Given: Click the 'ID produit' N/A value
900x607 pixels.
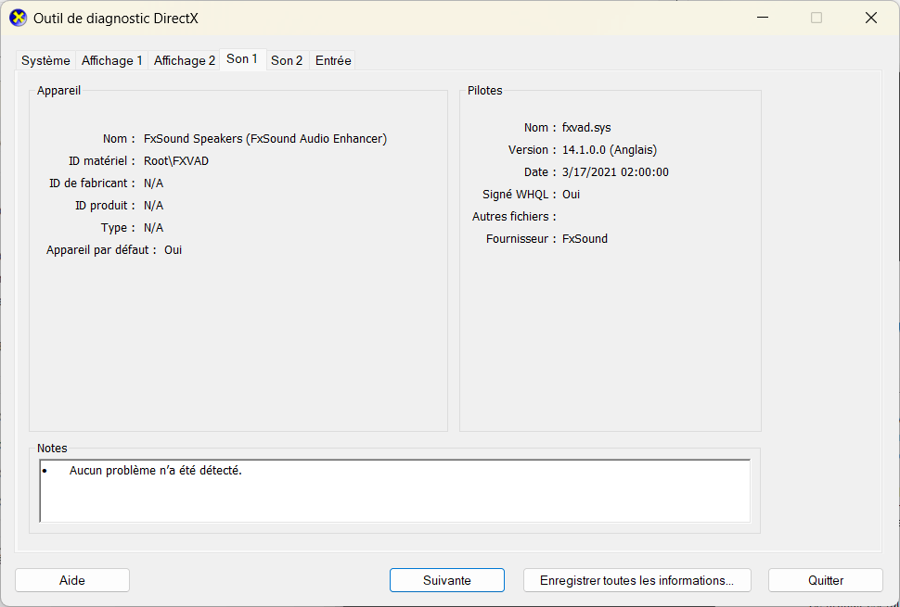Looking at the screenshot, I should pyautogui.click(x=153, y=206).
